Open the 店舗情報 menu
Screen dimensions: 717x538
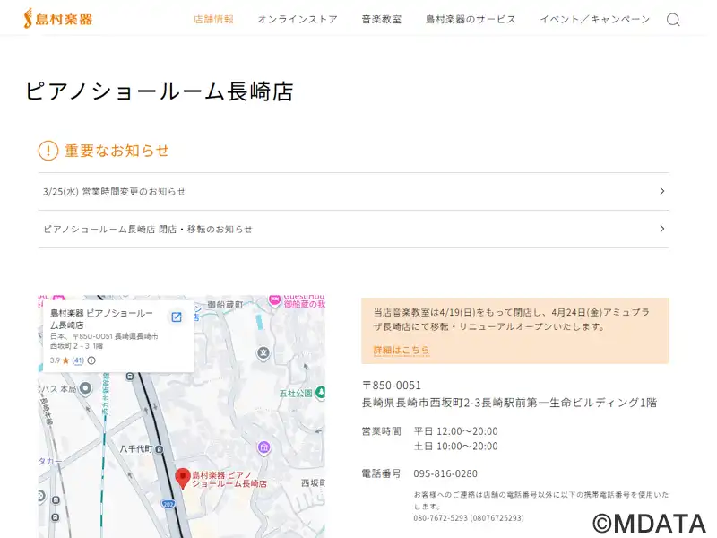213,19
